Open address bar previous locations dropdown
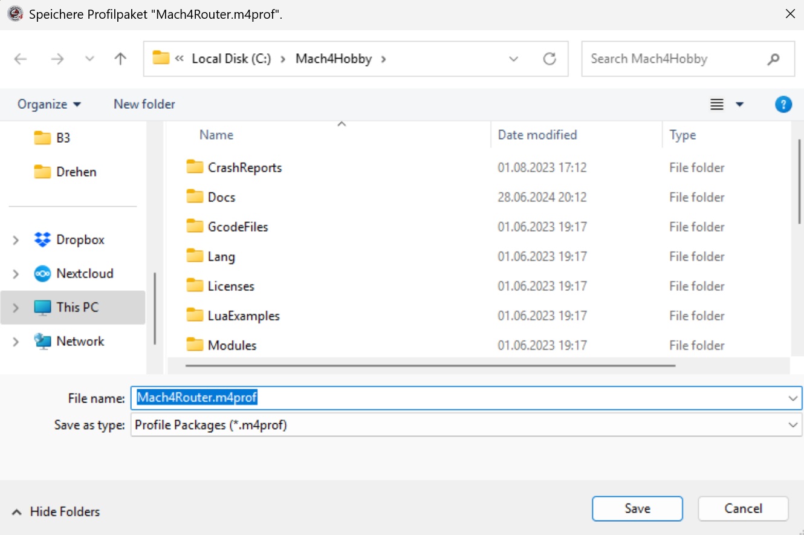804x535 pixels. click(x=514, y=59)
